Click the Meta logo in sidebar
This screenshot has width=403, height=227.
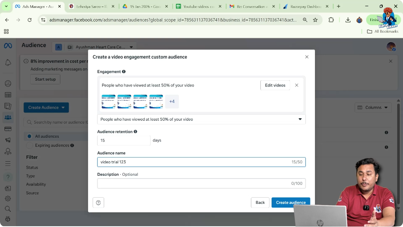8,46
